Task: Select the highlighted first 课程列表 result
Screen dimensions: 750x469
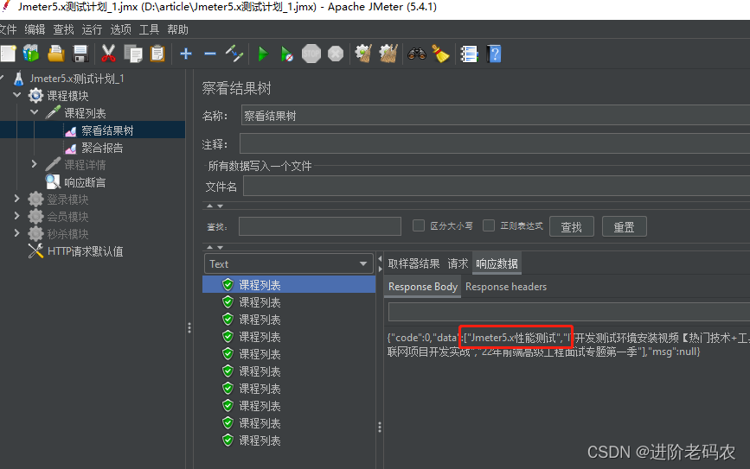Action: click(x=289, y=285)
